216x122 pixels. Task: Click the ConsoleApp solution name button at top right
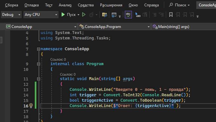pyautogui.click(x=206, y=5)
